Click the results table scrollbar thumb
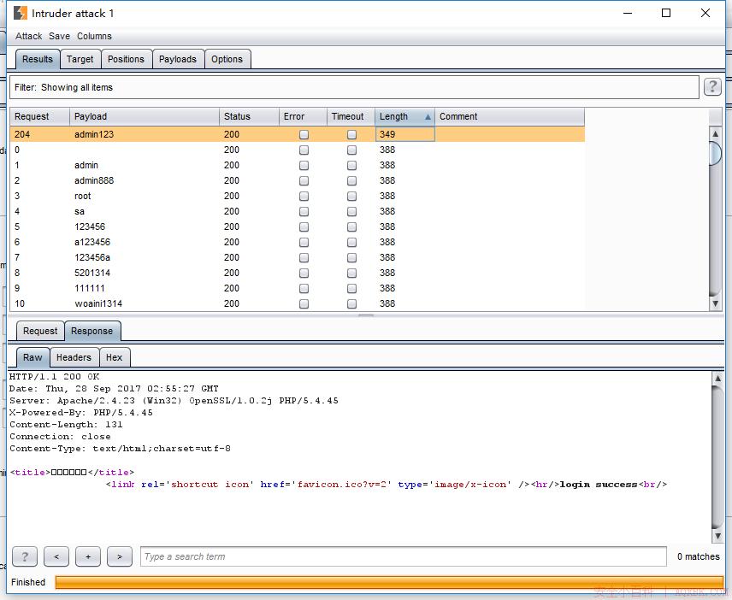 point(715,153)
